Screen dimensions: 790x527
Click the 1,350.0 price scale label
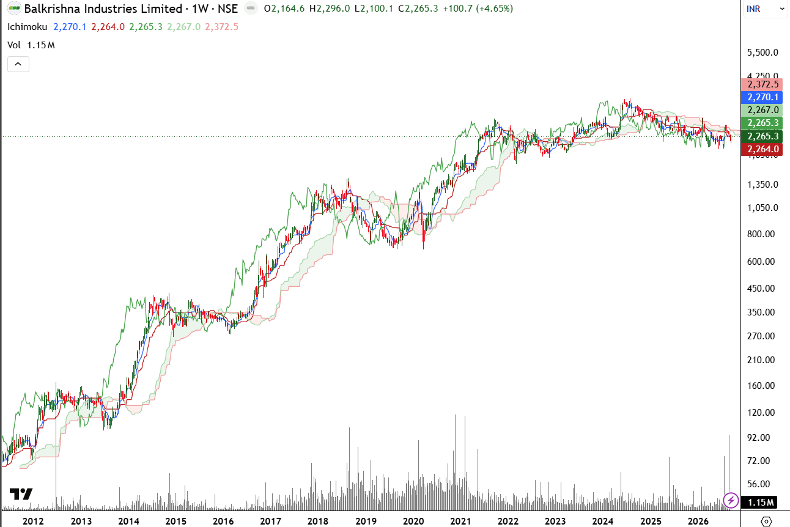pyautogui.click(x=762, y=185)
